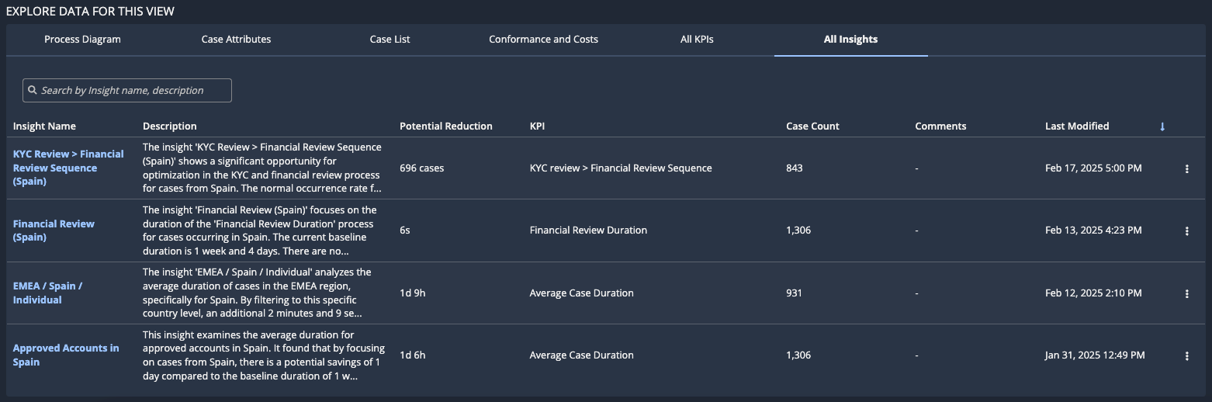1212x402 pixels.
Task: Click description of Financial Review (Spain) insight
Action: click(x=260, y=230)
